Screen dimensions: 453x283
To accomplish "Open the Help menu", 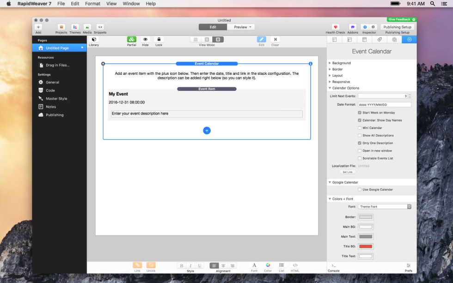I will 151,3.
